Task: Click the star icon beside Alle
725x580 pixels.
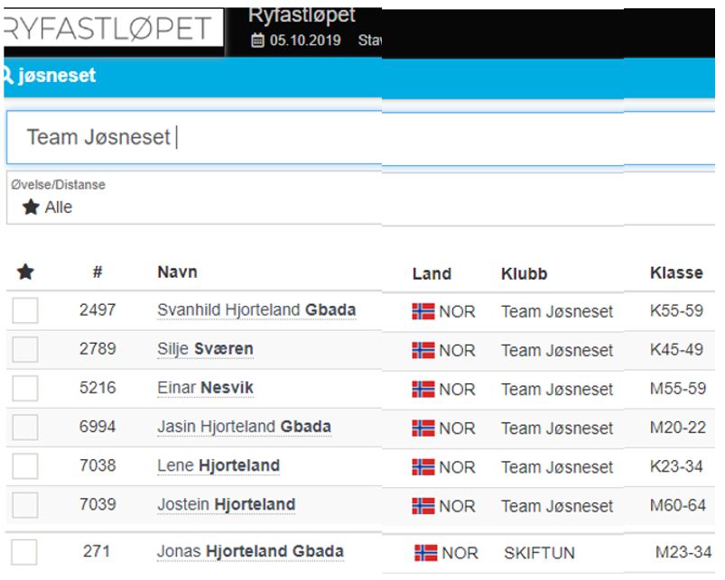Action: pos(31,207)
